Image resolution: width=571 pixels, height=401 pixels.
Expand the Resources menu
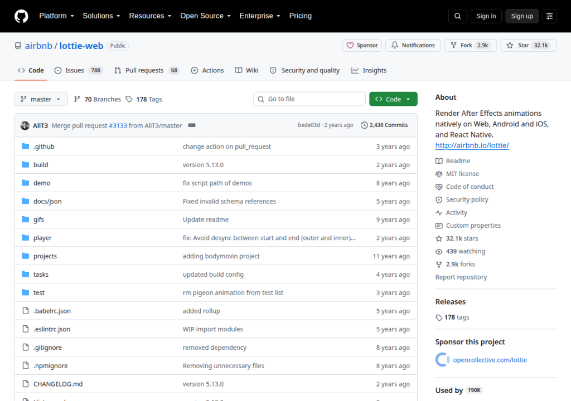click(150, 16)
